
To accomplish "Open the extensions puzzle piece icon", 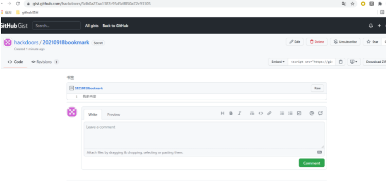I will click(x=380, y=4).
